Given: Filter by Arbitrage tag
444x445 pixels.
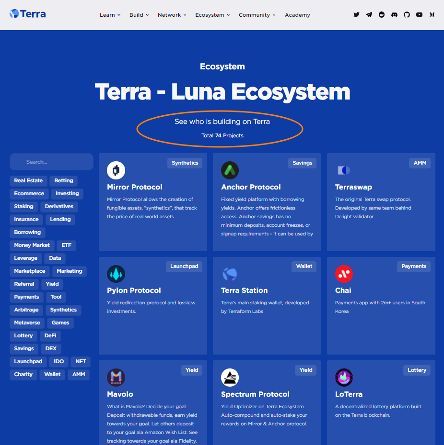Looking at the screenshot, I should pyautogui.click(x=26, y=310).
